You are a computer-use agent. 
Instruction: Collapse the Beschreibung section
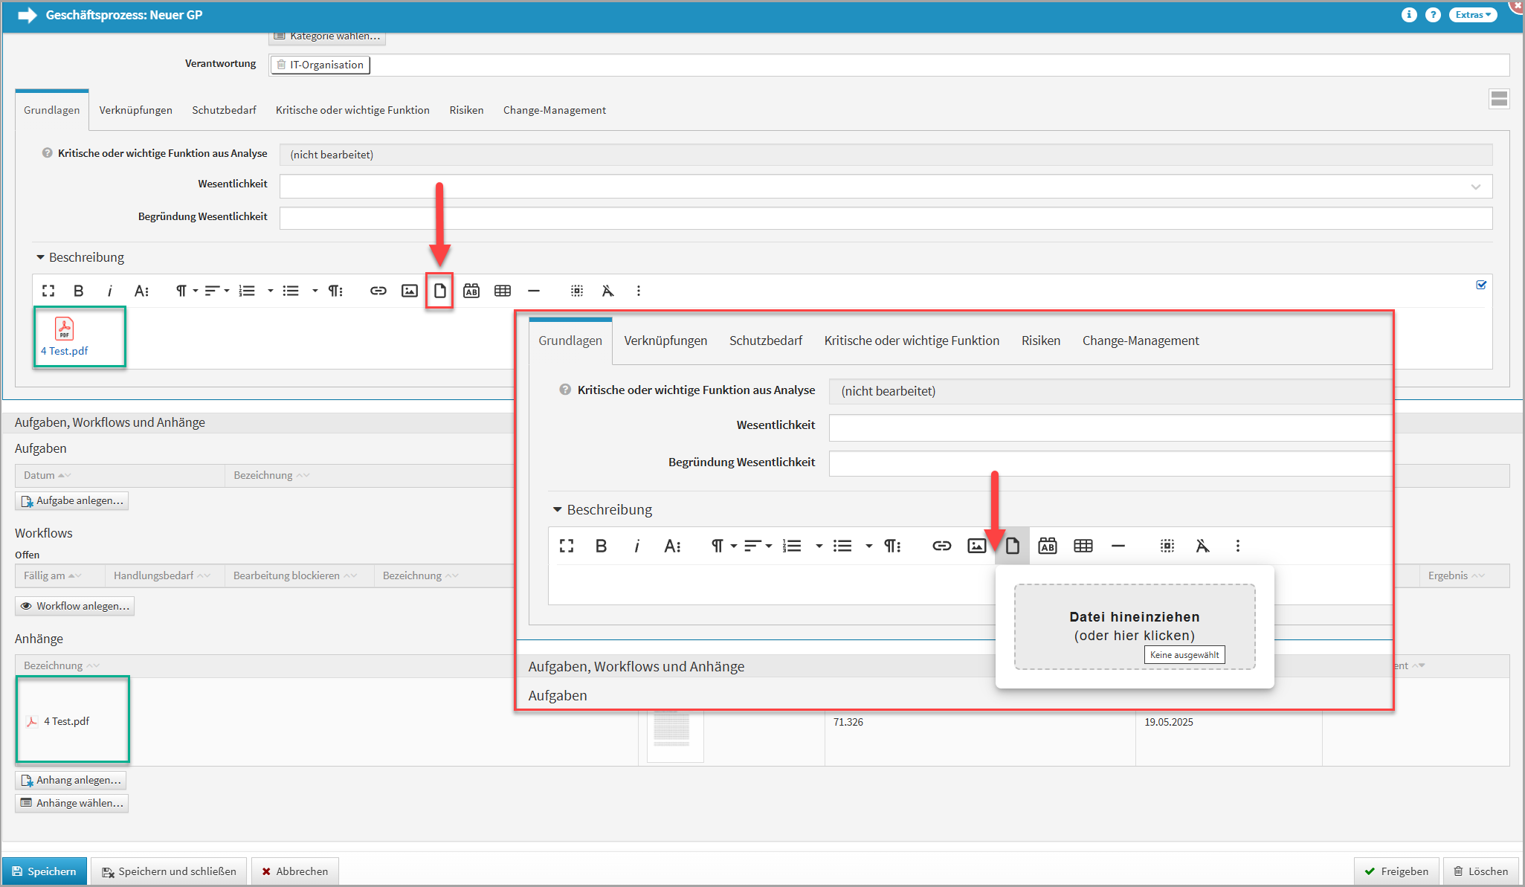point(41,257)
